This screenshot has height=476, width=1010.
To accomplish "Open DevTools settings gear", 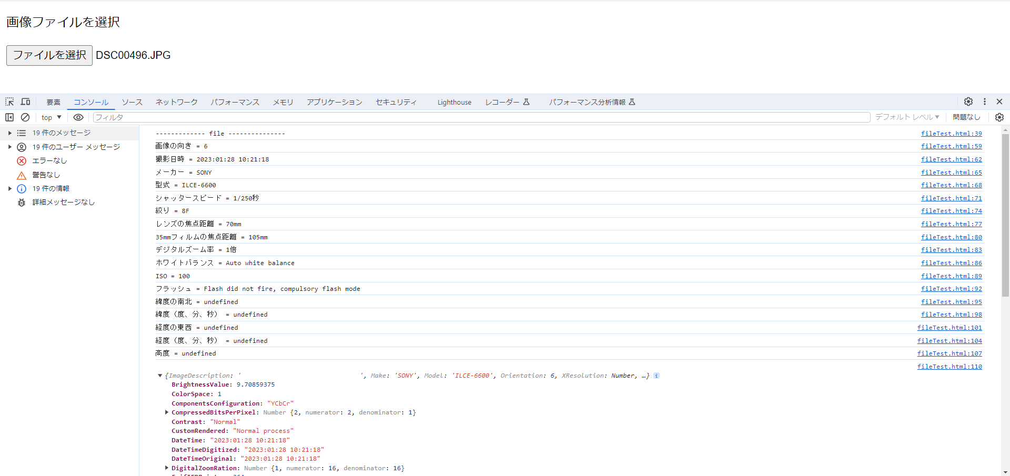I will 968,102.
